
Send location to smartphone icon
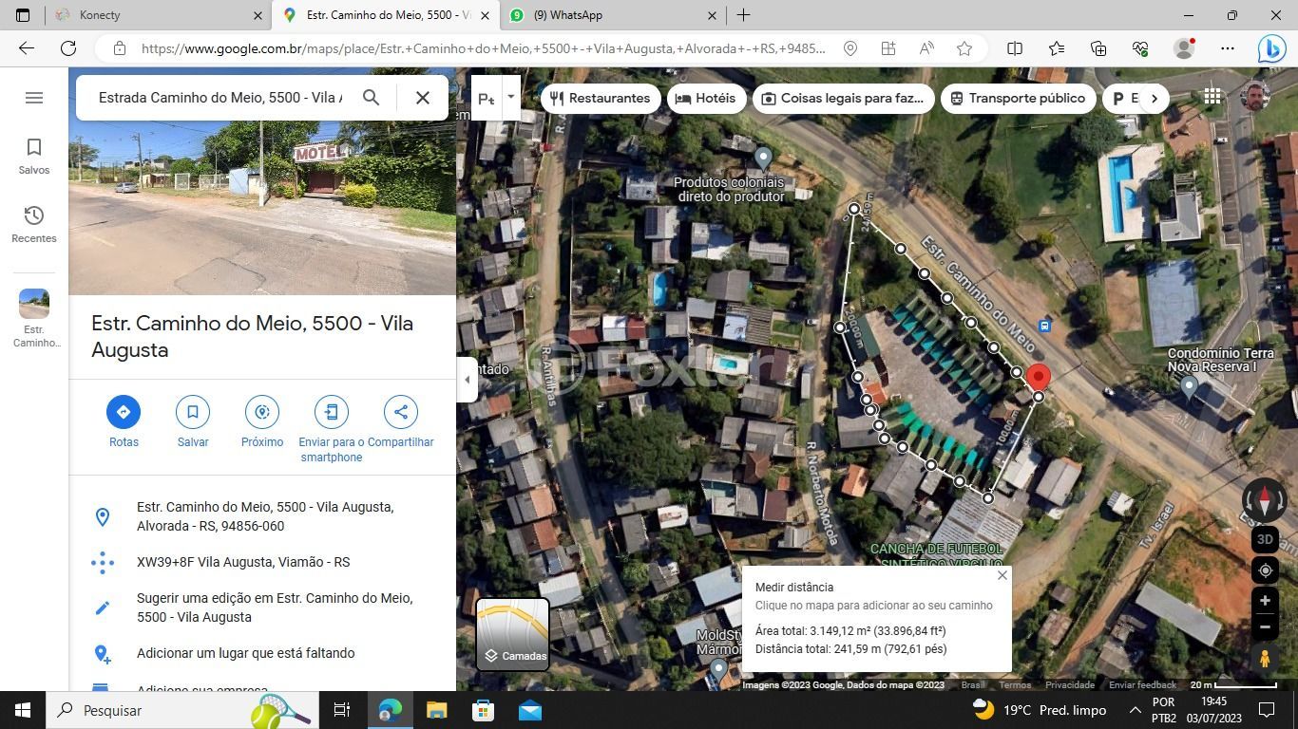tap(331, 412)
